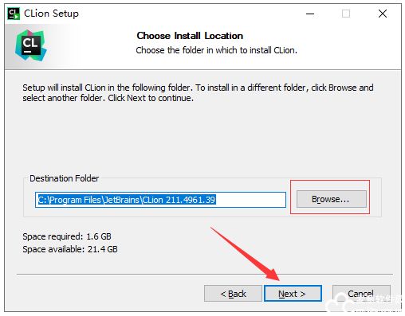Click inside the Destination Folder path field

click(160, 200)
